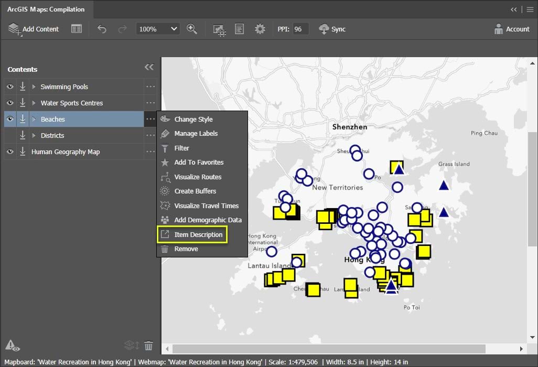The image size is (538, 367).
Task: Click the Sync cloud icon
Action: (x=324, y=29)
